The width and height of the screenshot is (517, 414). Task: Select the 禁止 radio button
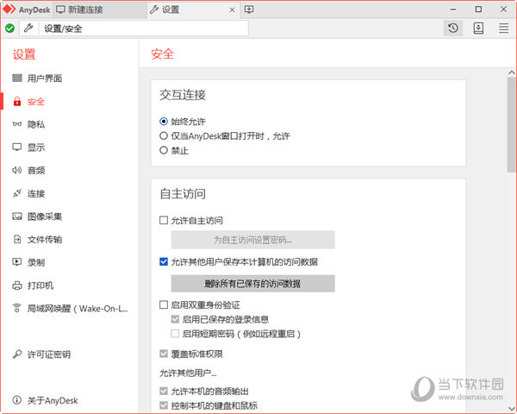coord(164,150)
